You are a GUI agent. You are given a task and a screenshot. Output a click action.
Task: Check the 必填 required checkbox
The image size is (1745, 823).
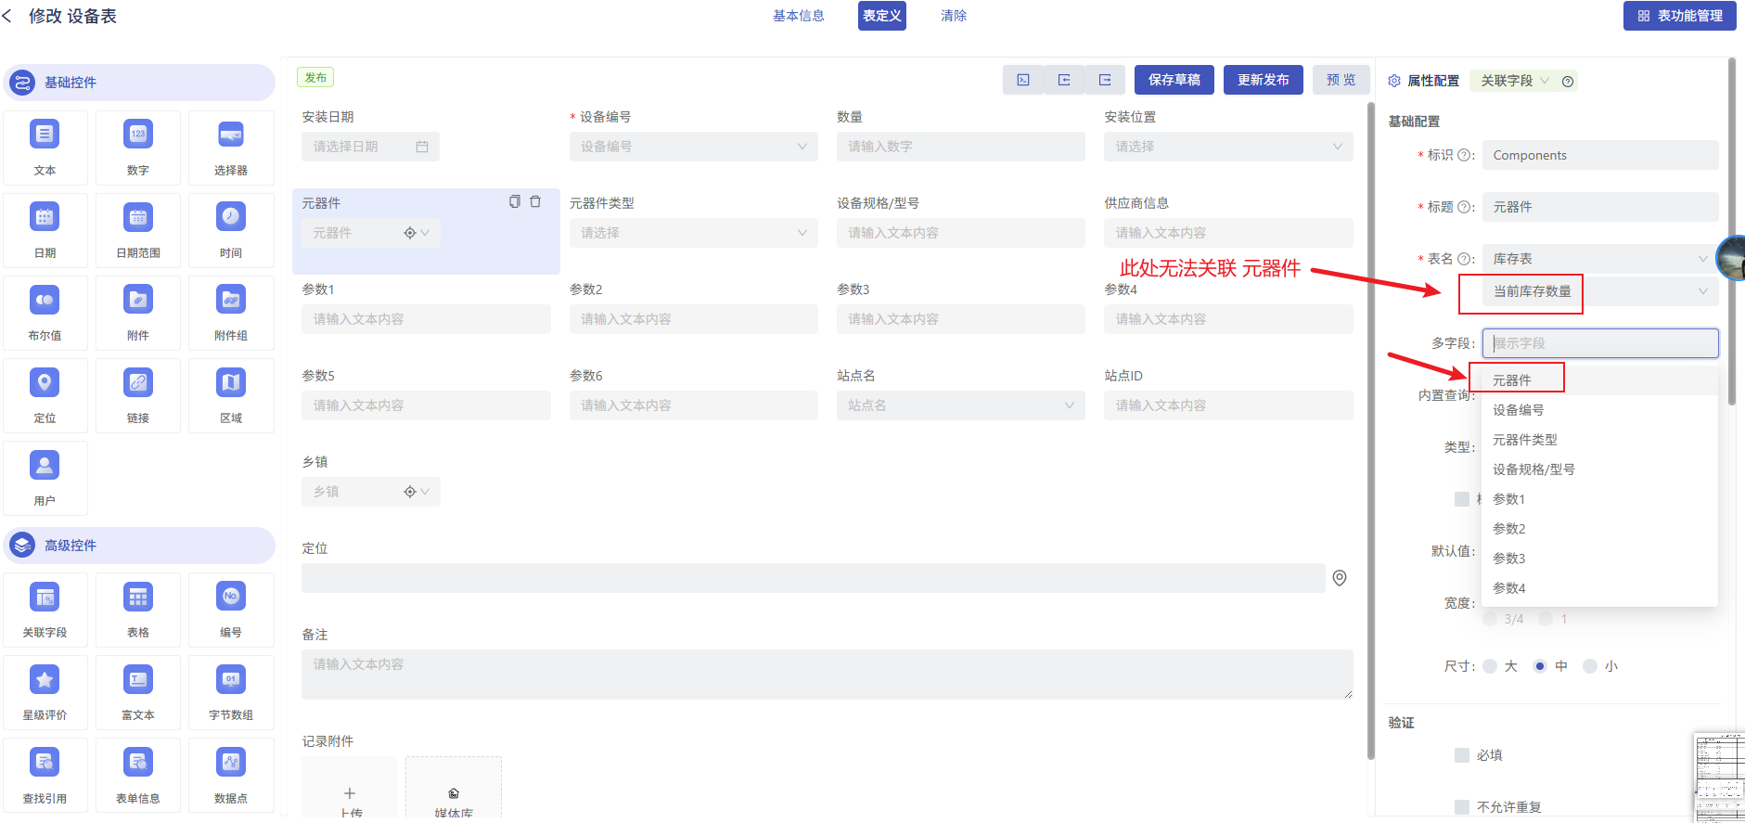[1462, 755]
